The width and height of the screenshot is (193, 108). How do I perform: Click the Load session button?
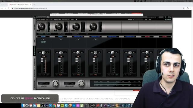click(150, 19)
